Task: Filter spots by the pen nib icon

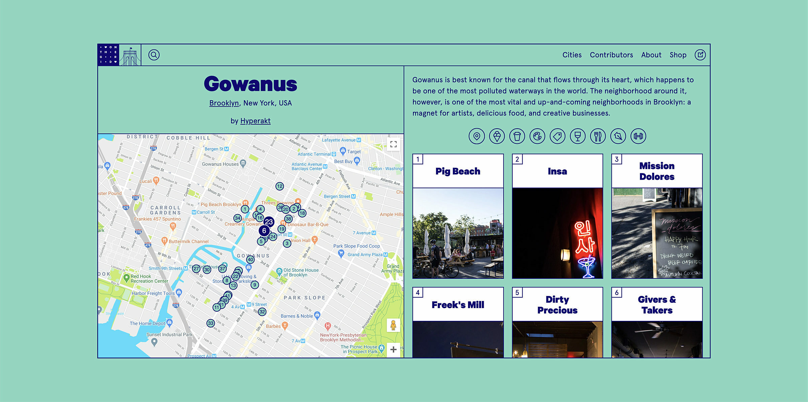Action: [x=618, y=136]
